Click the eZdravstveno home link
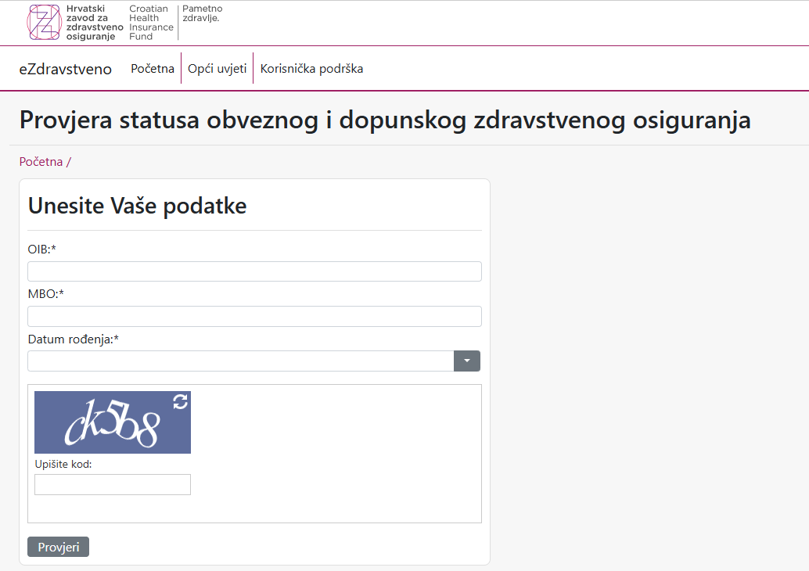 click(x=64, y=68)
